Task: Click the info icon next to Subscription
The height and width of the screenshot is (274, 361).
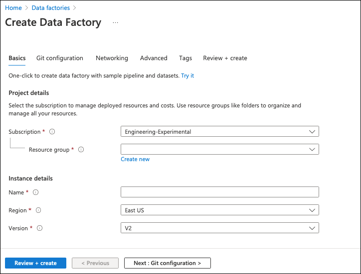Action: coord(52,132)
